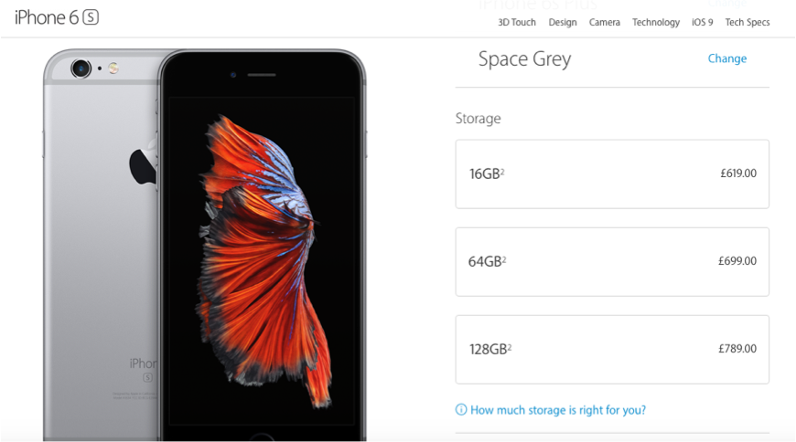Click the iPhone 6s logo title

click(x=57, y=17)
